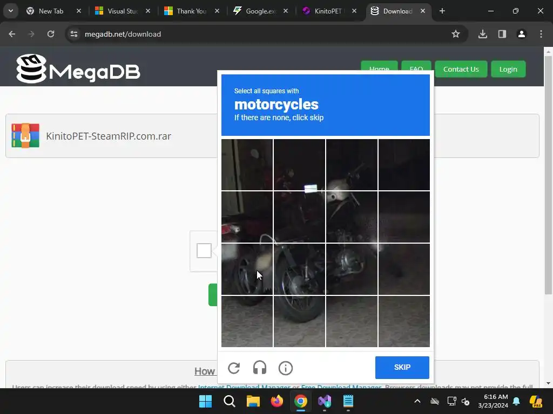Select the captcha square showing the engine
The width and height of the screenshot is (553, 414).
coord(352,269)
